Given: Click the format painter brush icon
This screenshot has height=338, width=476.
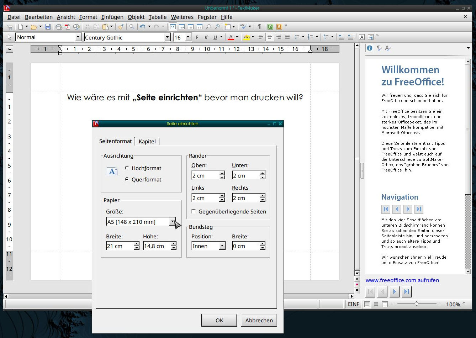Looking at the screenshot, I should tap(121, 27).
